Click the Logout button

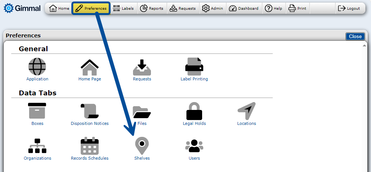pos(349,8)
